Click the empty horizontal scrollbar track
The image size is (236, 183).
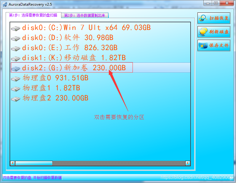click(119, 163)
